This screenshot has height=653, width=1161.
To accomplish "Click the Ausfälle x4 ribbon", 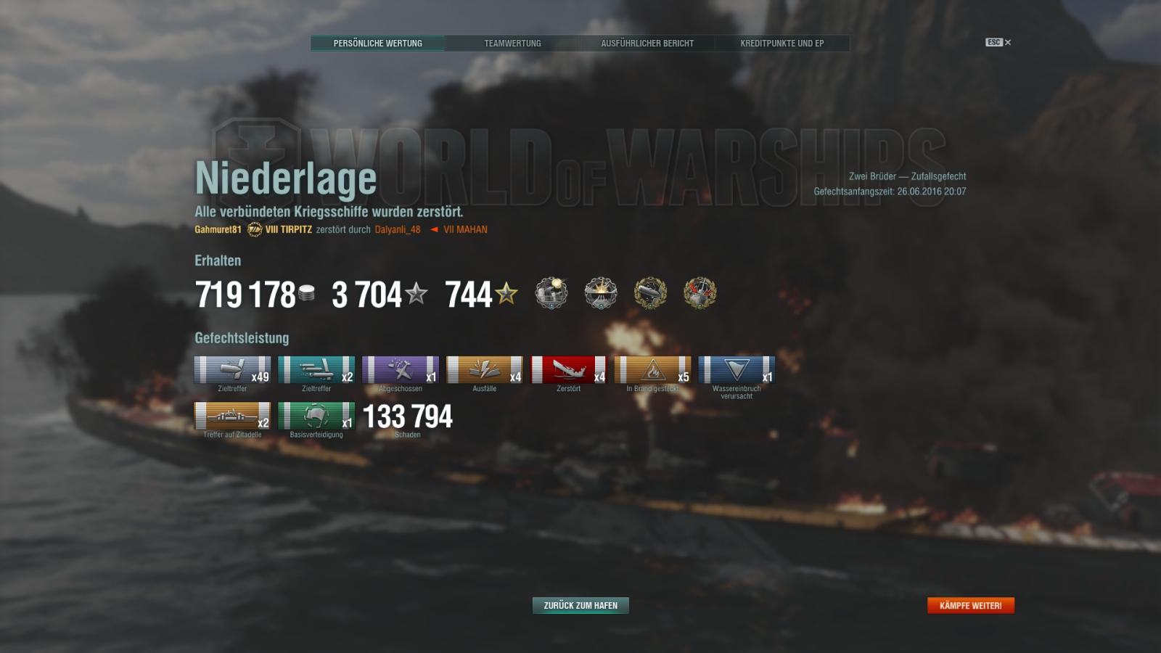I will tap(485, 370).
